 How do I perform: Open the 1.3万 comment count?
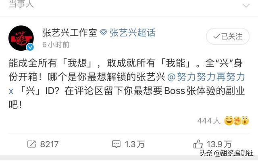[135, 144]
